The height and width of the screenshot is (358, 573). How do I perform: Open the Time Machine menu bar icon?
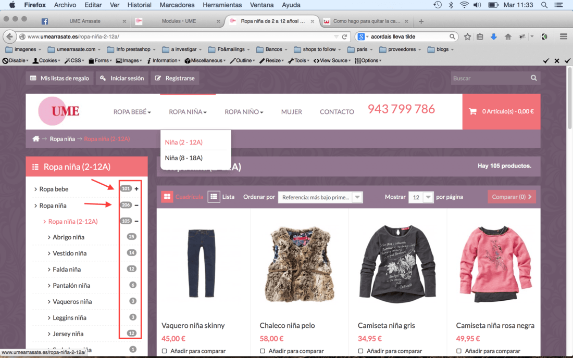(x=438, y=5)
